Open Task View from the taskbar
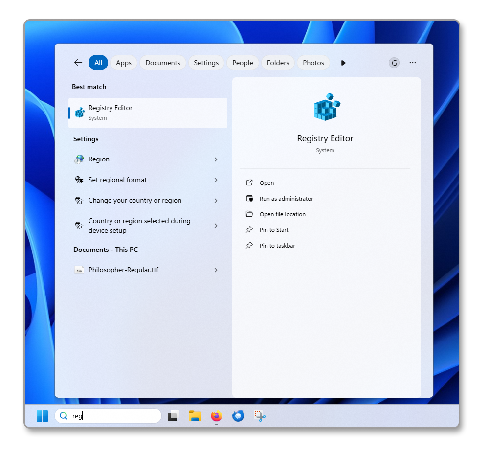The width and height of the screenshot is (489, 455). tap(173, 416)
